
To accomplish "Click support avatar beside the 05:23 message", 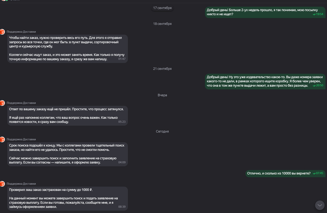I will (2, 103).
